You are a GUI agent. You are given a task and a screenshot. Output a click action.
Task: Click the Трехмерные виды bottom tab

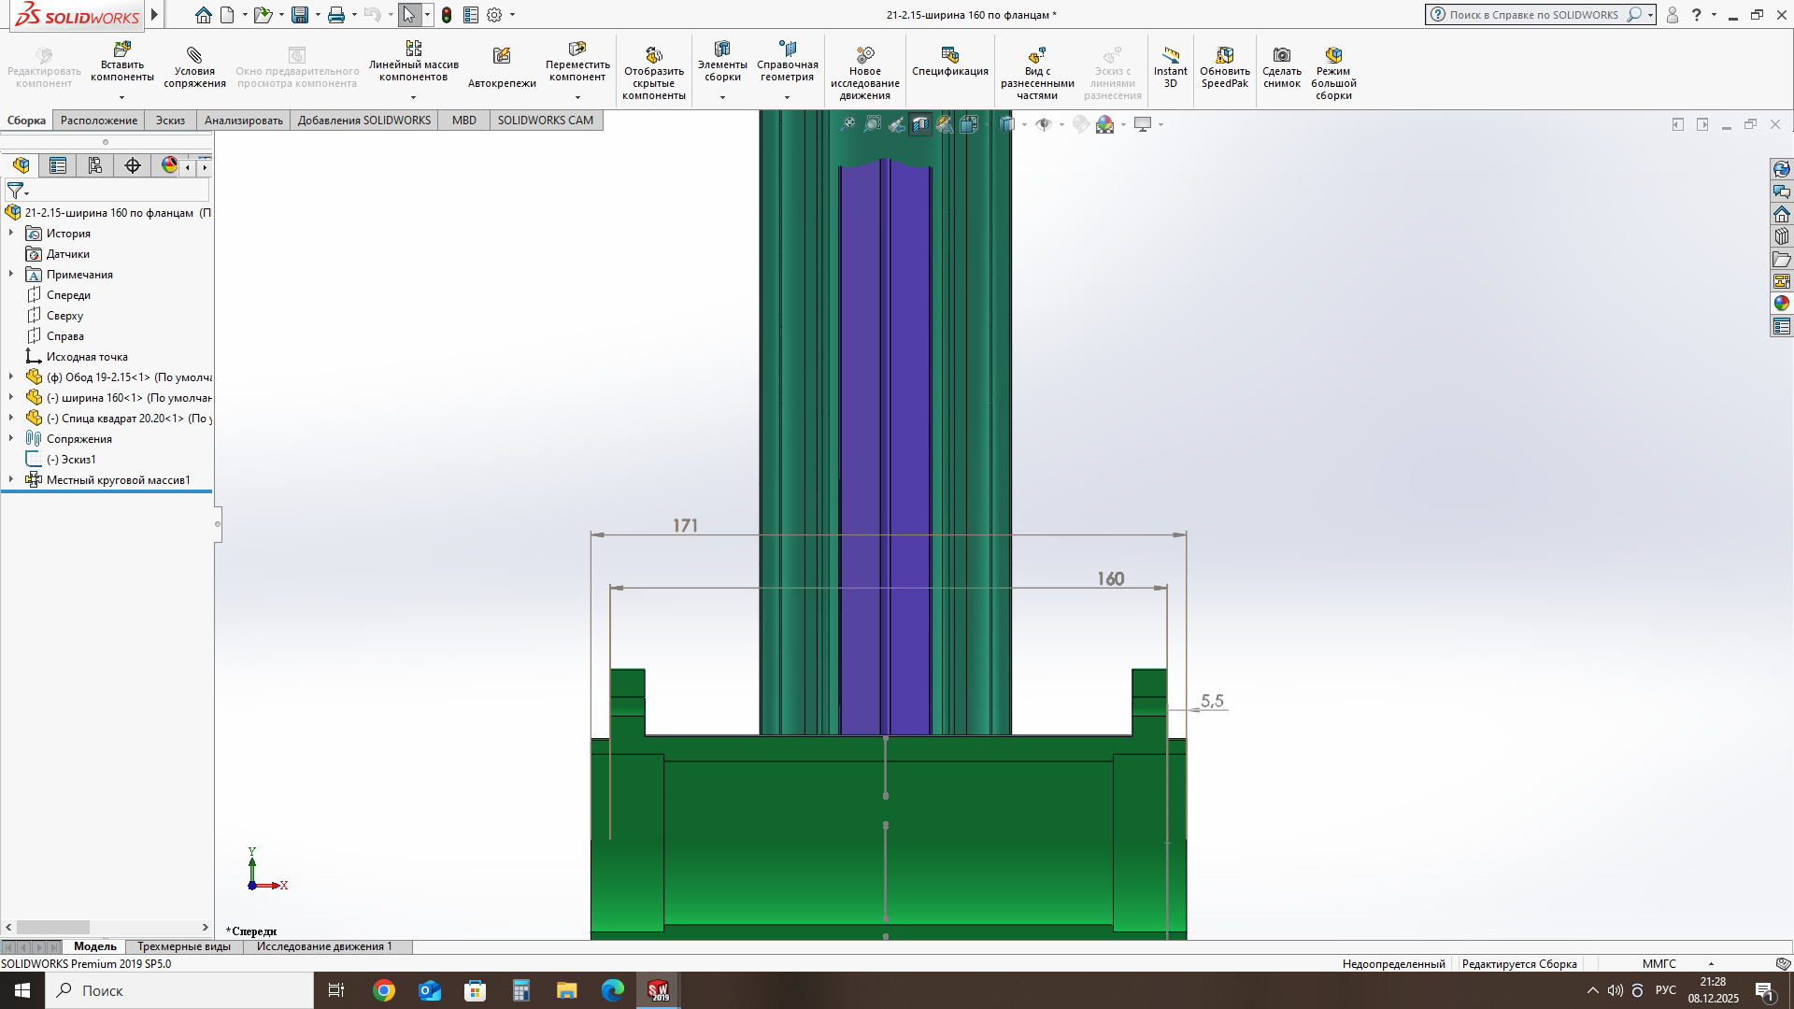tap(184, 946)
